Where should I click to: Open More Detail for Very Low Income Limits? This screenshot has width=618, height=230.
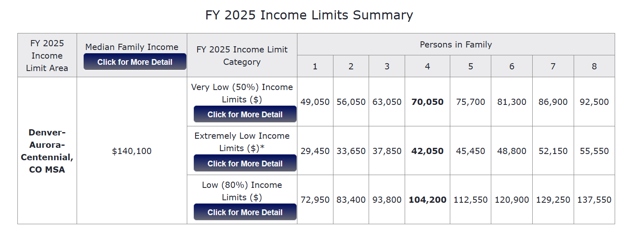tap(245, 114)
